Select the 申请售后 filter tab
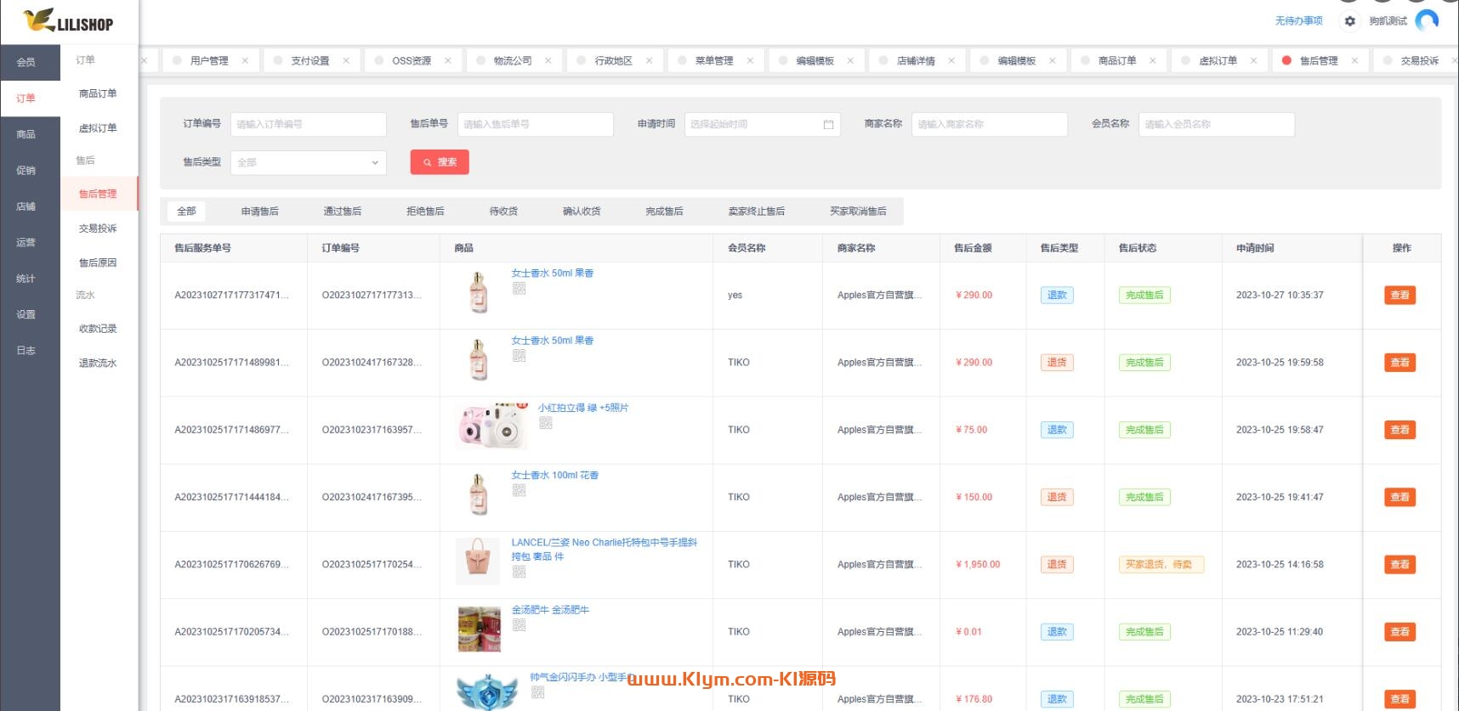This screenshot has height=711, width=1459. click(259, 212)
